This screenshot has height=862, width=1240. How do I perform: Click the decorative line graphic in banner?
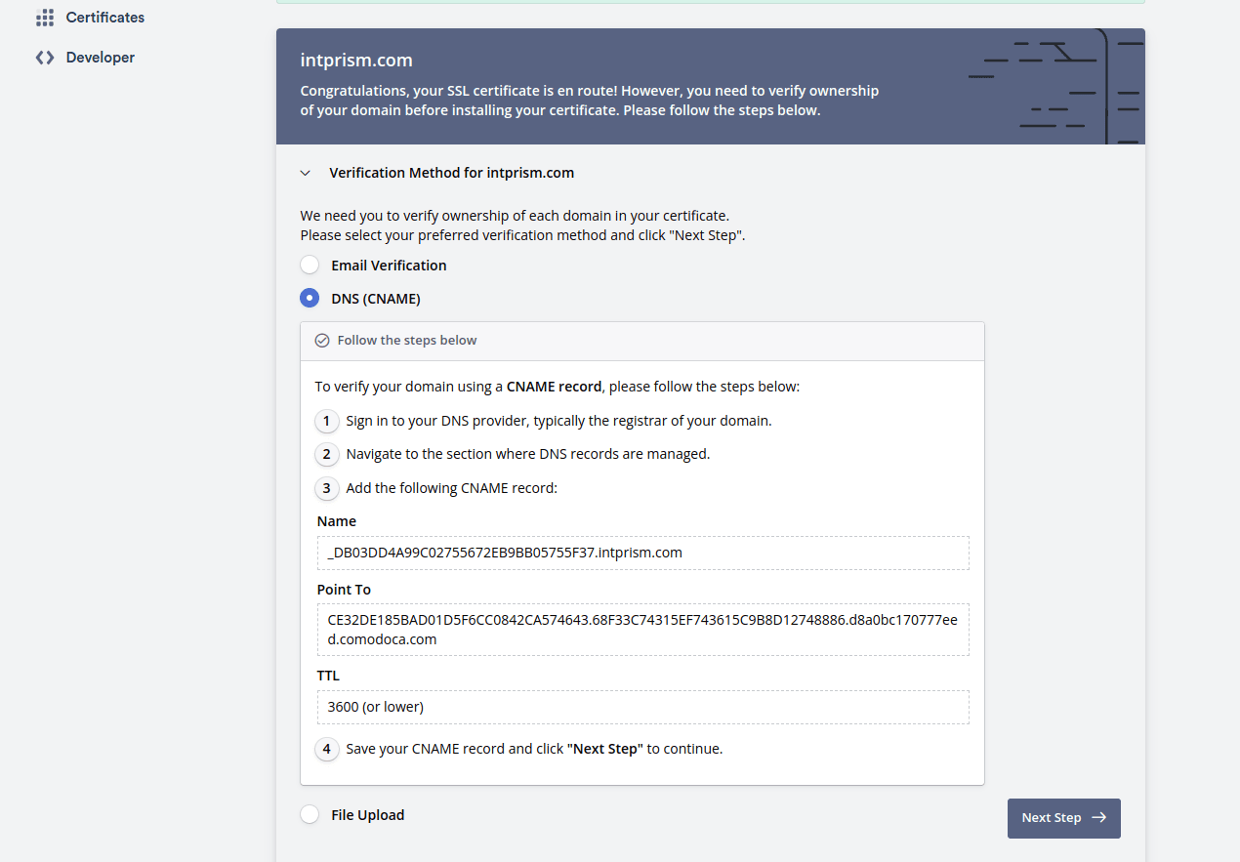click(1054, 87)
